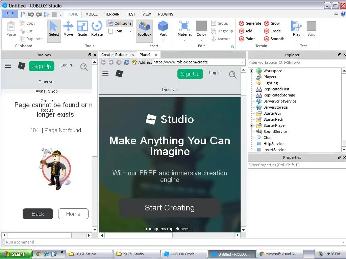Click in the Run a command bar
This screenshot has width=346, height=259.
click(173, 242)
